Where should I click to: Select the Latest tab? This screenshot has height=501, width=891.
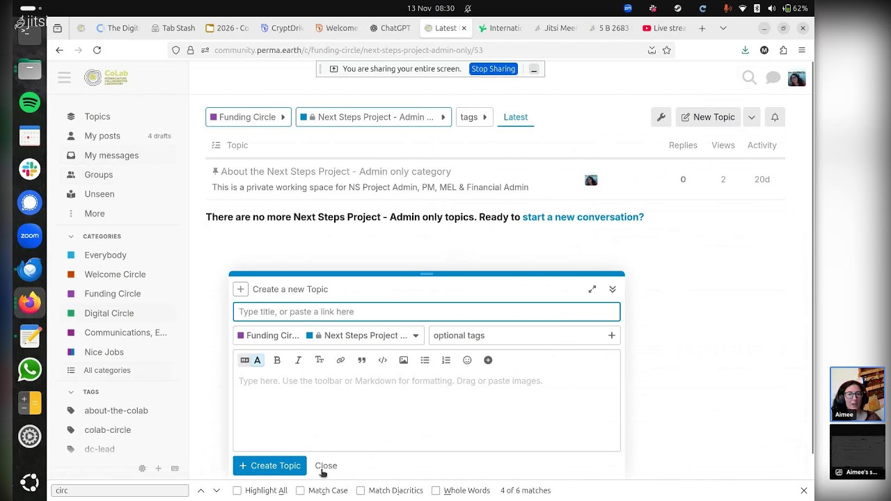pyautogui.click(x=516, y=117)
